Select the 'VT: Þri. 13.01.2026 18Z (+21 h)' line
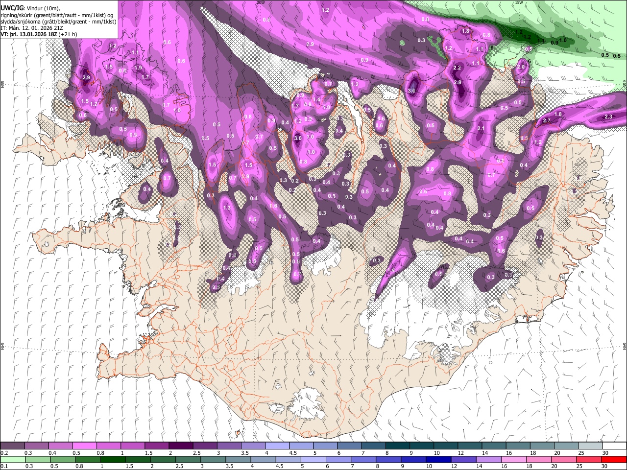This screenshot has width=627, height=470. 39,35
